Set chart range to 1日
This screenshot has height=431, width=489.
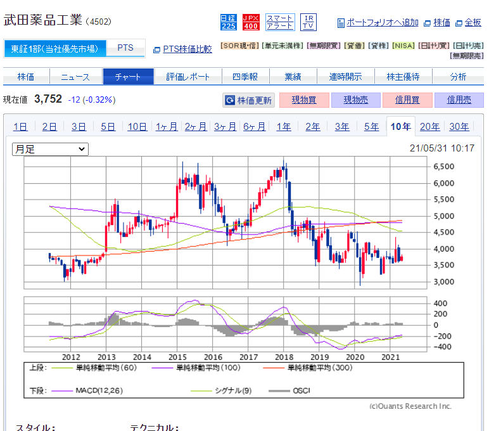(20, 127)
